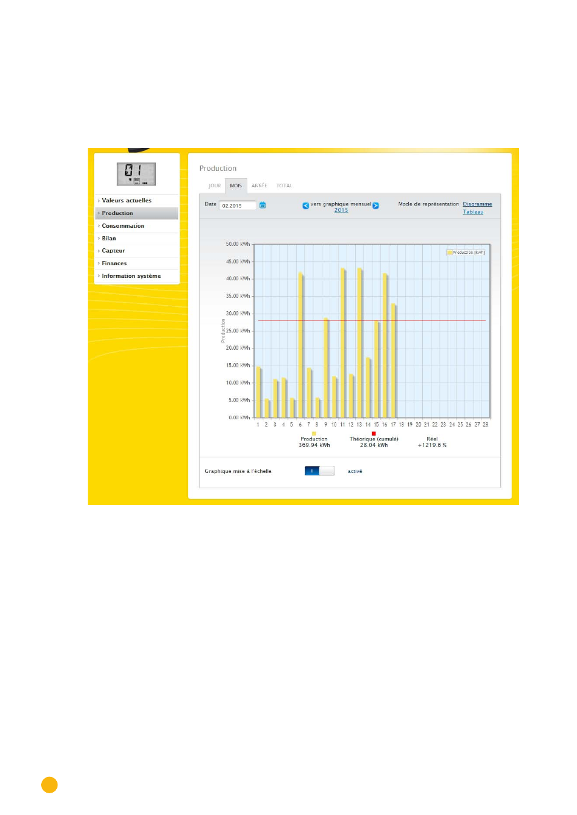Click the day 16 production bar
The height and width of the screenshot is (815, 577).
tap(385, 345)
